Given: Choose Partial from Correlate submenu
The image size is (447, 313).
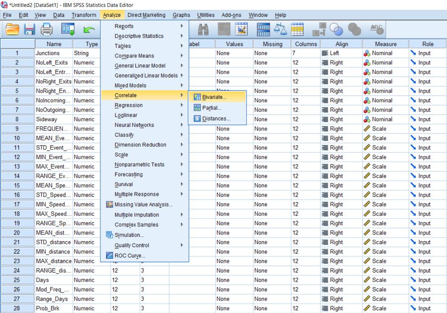Looking at the screenshot, I should pyautogui.click(x=217, y=108).
